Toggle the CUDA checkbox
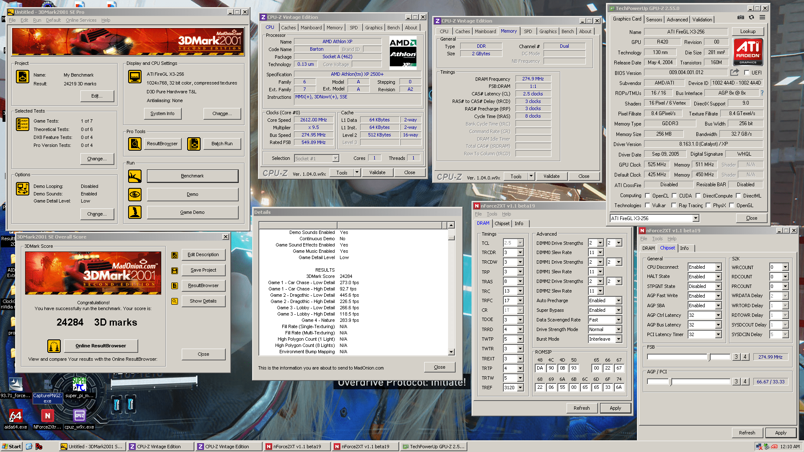The height and width of the screenshot is (452, 804). [675, 195]
